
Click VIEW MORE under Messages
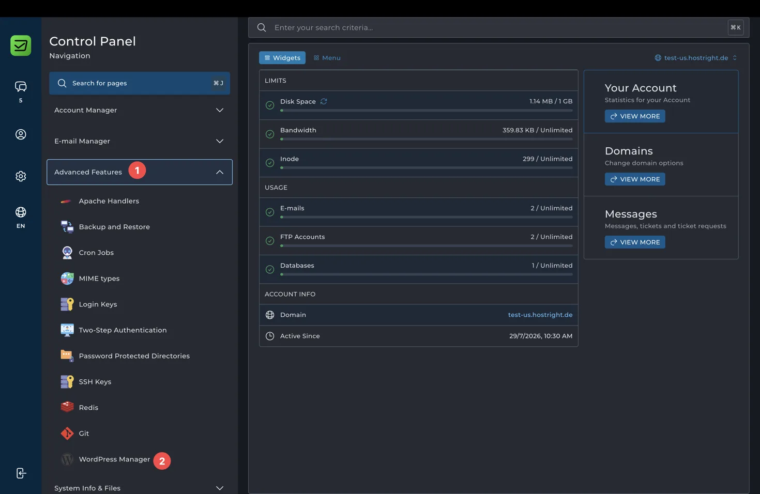(x=635, y=242)
